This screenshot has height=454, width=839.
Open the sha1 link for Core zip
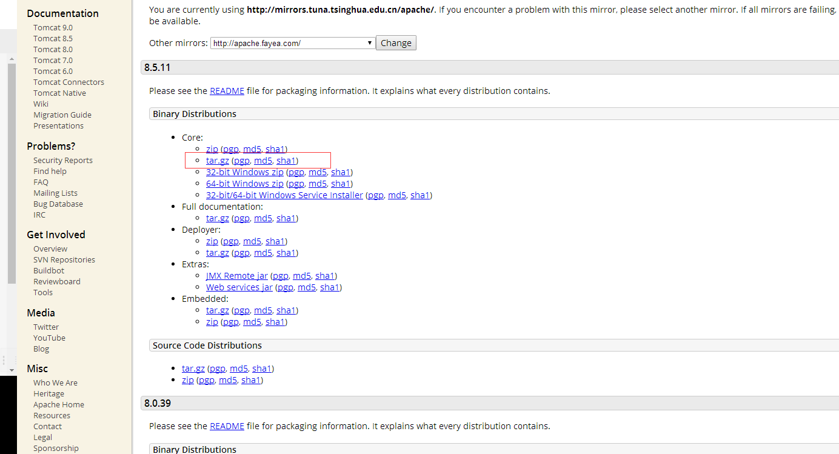(275, 149)
